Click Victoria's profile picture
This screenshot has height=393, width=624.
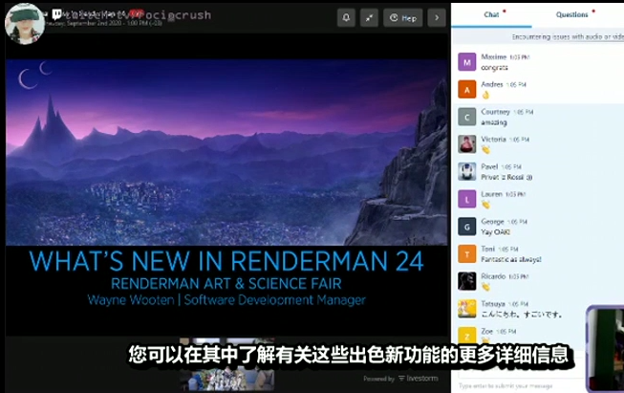tap(467, 144)
